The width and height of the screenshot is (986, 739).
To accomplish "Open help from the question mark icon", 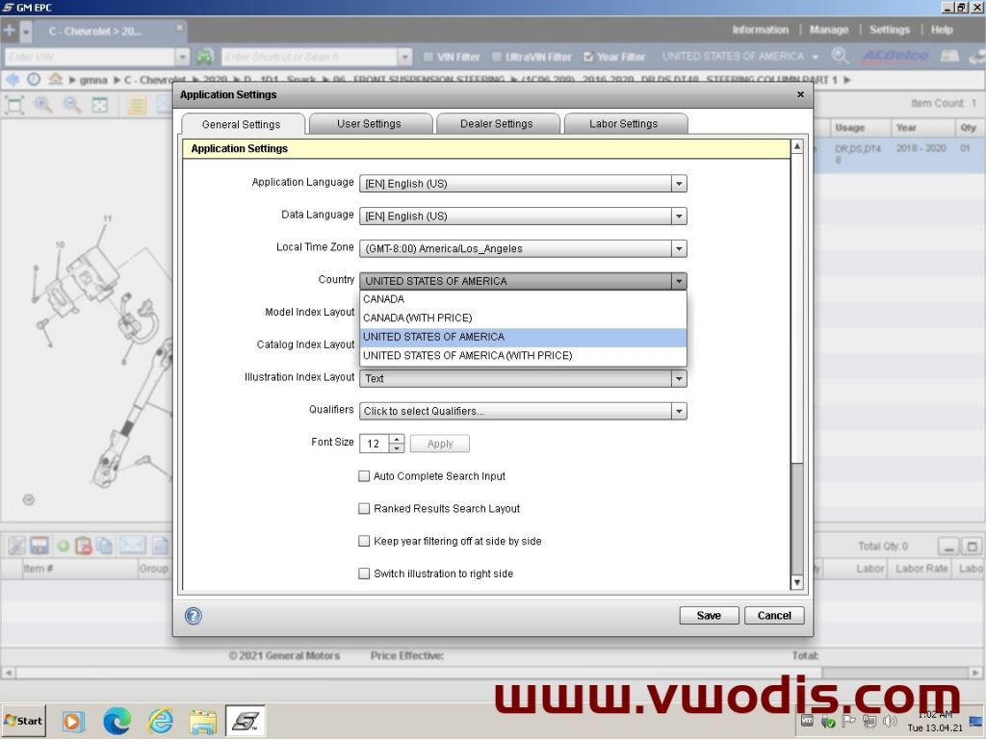I will (x=193, y=616).
